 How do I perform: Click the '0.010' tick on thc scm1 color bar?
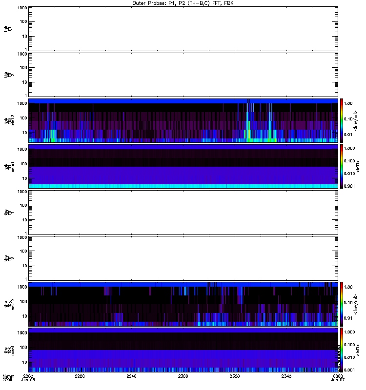coord(349,357)
